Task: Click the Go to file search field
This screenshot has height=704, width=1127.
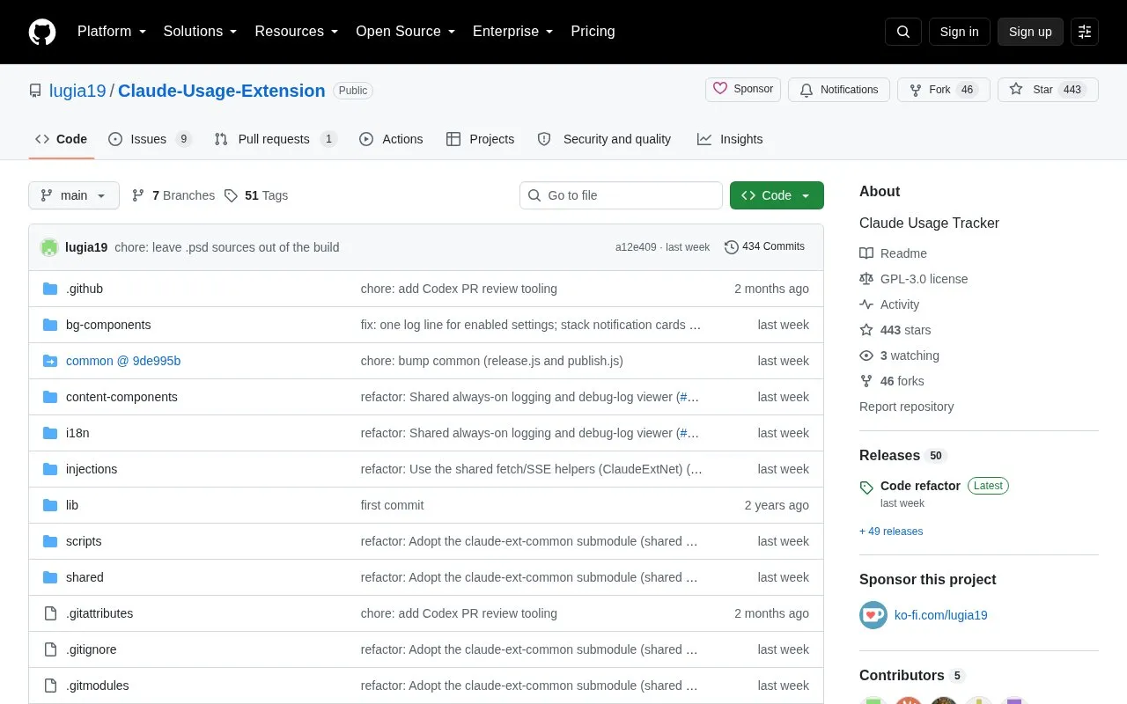Action: click(621, 195)
